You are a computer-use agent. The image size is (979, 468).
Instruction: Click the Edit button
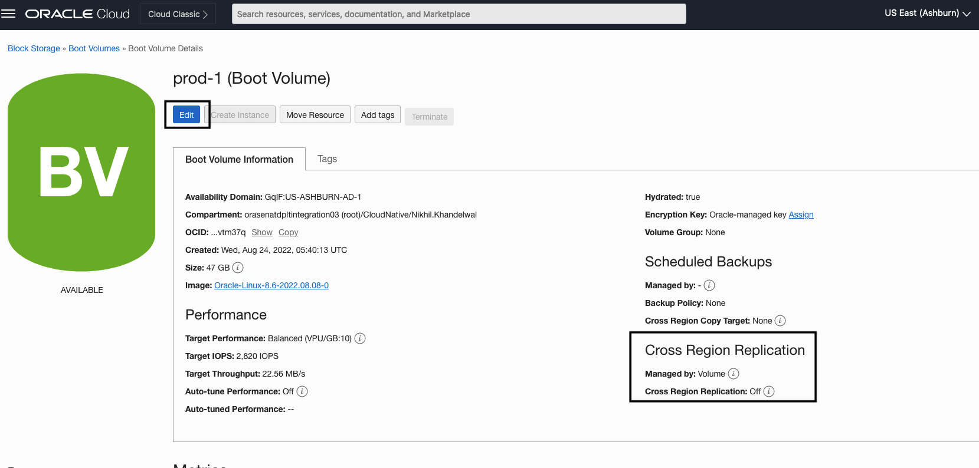click(186, 114)
